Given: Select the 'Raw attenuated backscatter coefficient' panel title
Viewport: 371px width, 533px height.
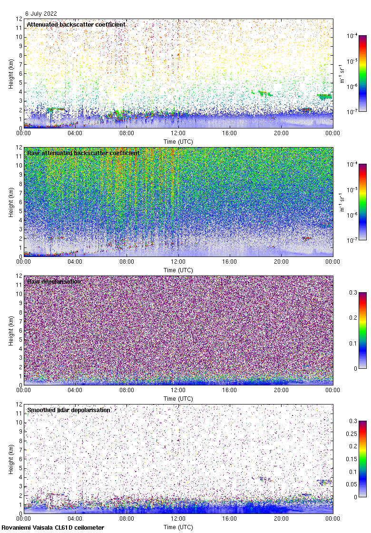Looking at the screenshot, I should tap(83, 153).
